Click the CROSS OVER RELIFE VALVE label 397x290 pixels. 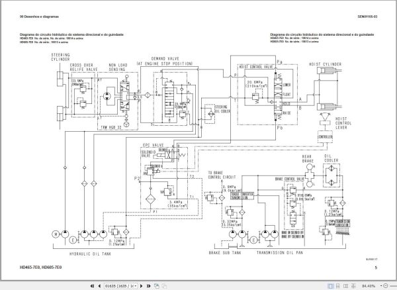(x=83, y=67)
